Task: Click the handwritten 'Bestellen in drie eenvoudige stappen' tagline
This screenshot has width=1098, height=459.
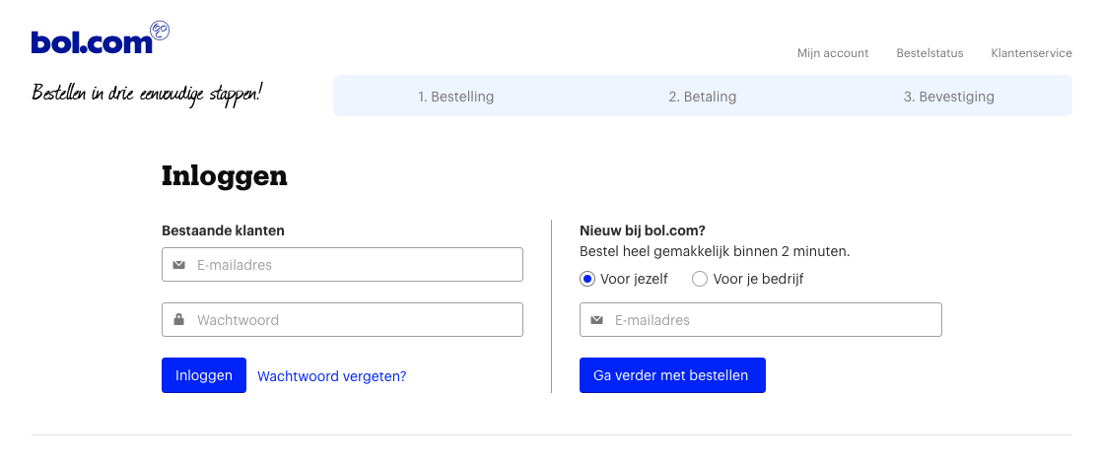Action: (148, 95)
